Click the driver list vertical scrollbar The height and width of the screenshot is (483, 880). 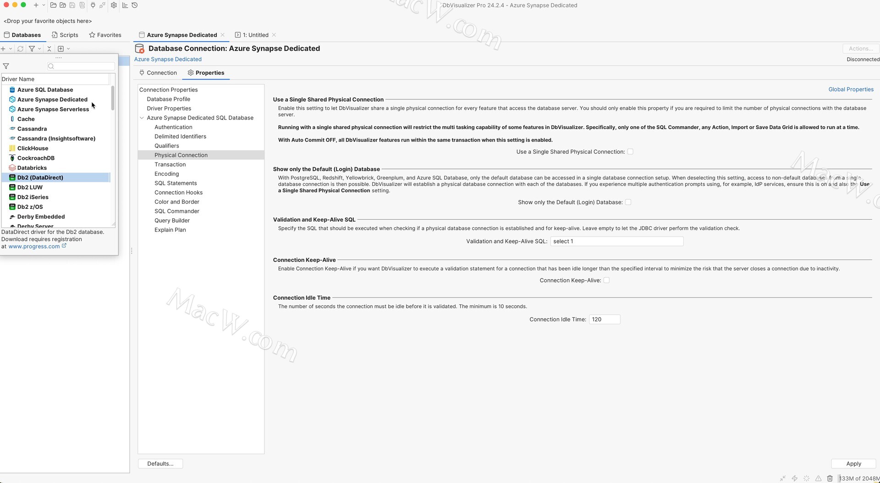click(x=113, y=98)
